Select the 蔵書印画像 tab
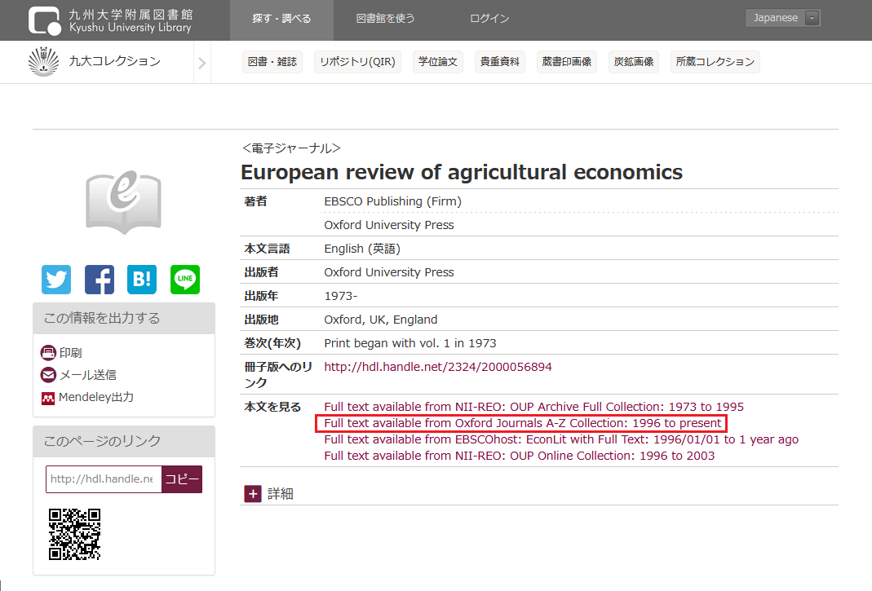The height and width of the screenshot is (591, 872). (567, 62)
